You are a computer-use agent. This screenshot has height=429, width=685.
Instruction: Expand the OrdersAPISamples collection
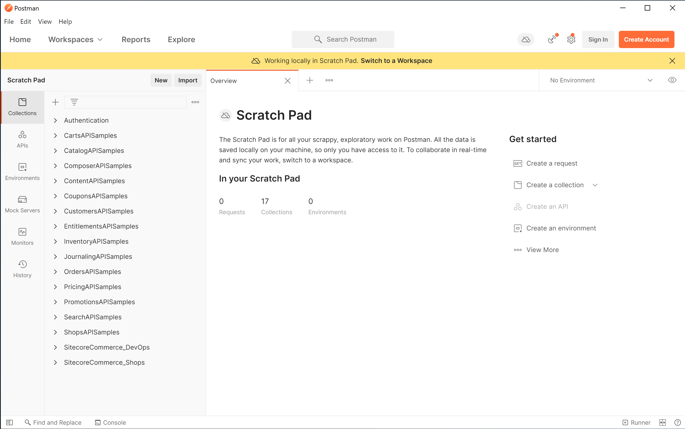click(55, 272)
